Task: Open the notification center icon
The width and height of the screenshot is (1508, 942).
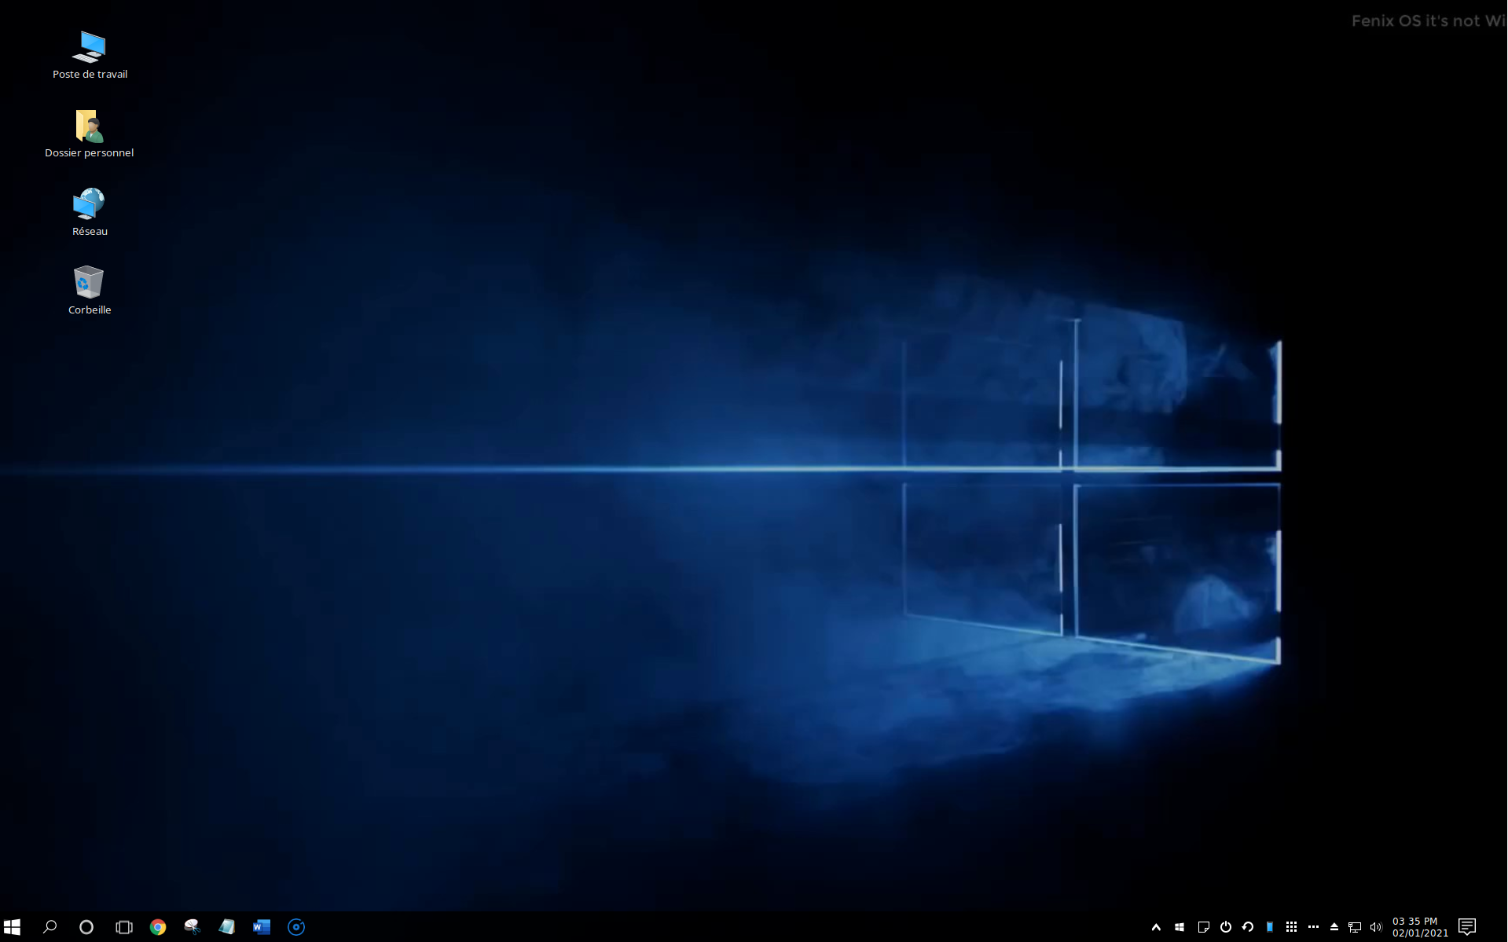Action: tap(1467, 927)
